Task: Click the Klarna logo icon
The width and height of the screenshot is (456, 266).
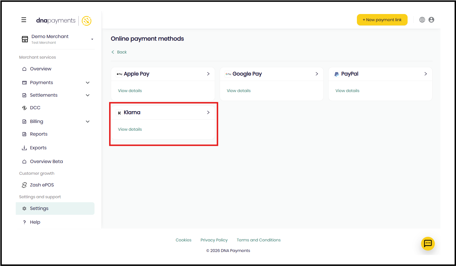Action: (x=119, y=113)
